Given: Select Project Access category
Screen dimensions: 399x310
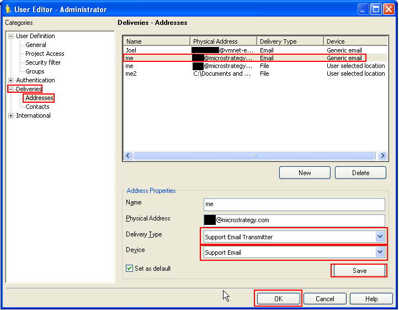Looking at the screenshot, I should coord(45,54).
